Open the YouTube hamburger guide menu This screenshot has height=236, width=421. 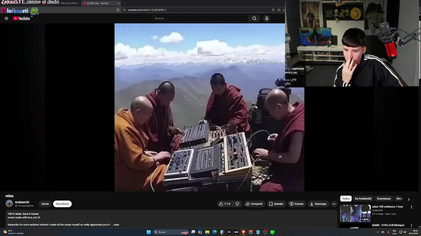click(x=6, y=18)
